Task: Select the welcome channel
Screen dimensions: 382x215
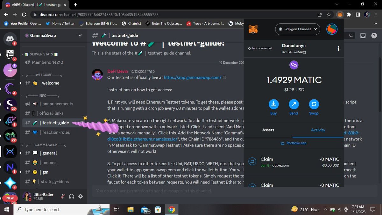Action: pos(54,83)
